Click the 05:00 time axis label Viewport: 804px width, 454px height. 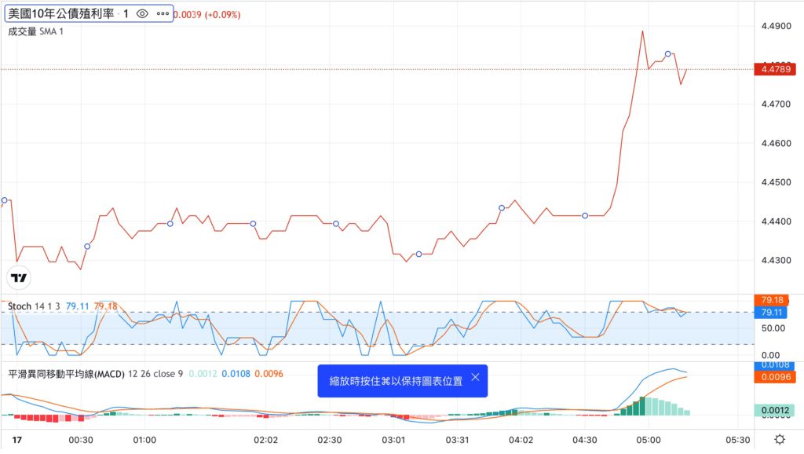[x=648, y=440]
